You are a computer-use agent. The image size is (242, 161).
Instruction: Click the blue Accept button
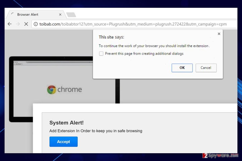click(x=63, y=142)
